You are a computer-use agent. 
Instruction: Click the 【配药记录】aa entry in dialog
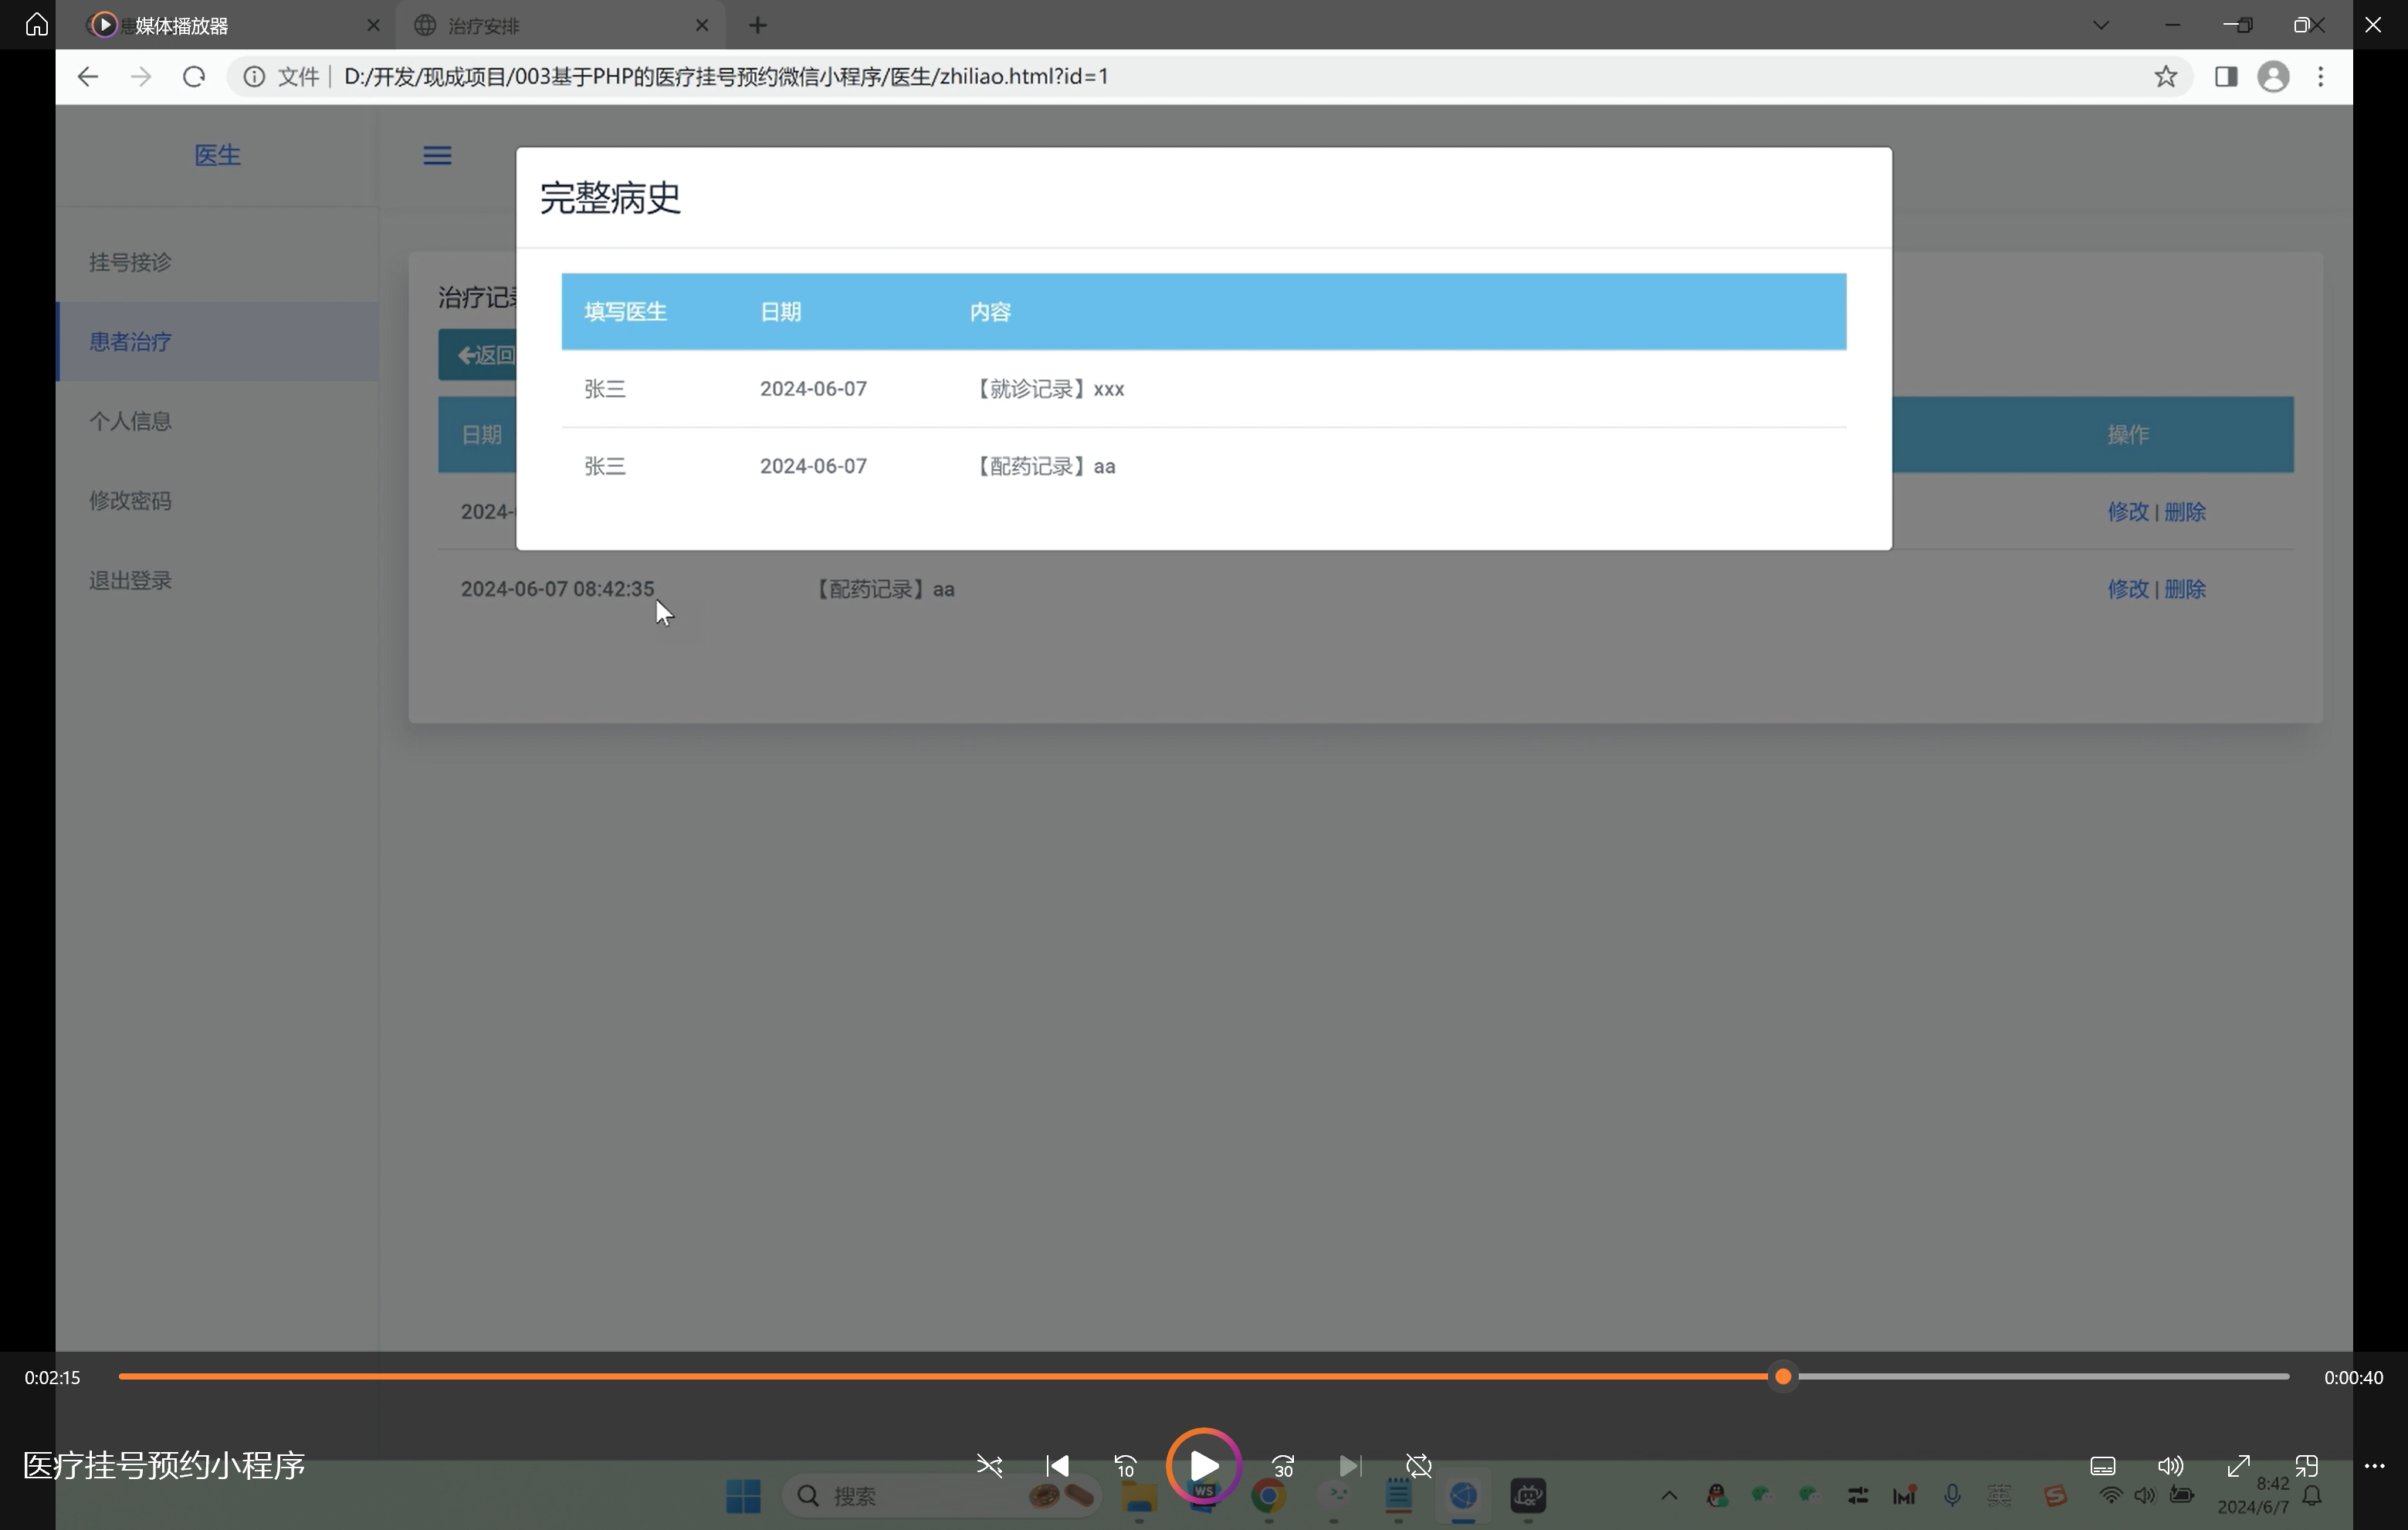tap(1043, 466)
